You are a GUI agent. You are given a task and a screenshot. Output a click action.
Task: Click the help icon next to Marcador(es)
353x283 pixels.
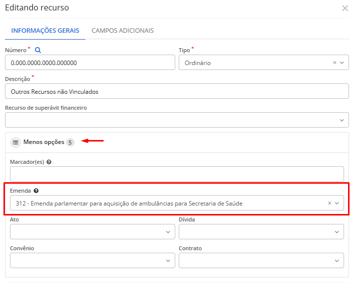pos(49,162)
